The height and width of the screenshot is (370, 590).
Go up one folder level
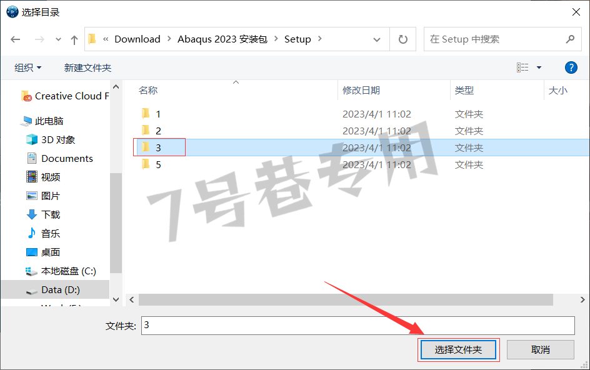pos(74,39)
